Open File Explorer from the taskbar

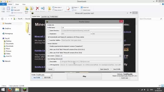[x=17, y=90]
